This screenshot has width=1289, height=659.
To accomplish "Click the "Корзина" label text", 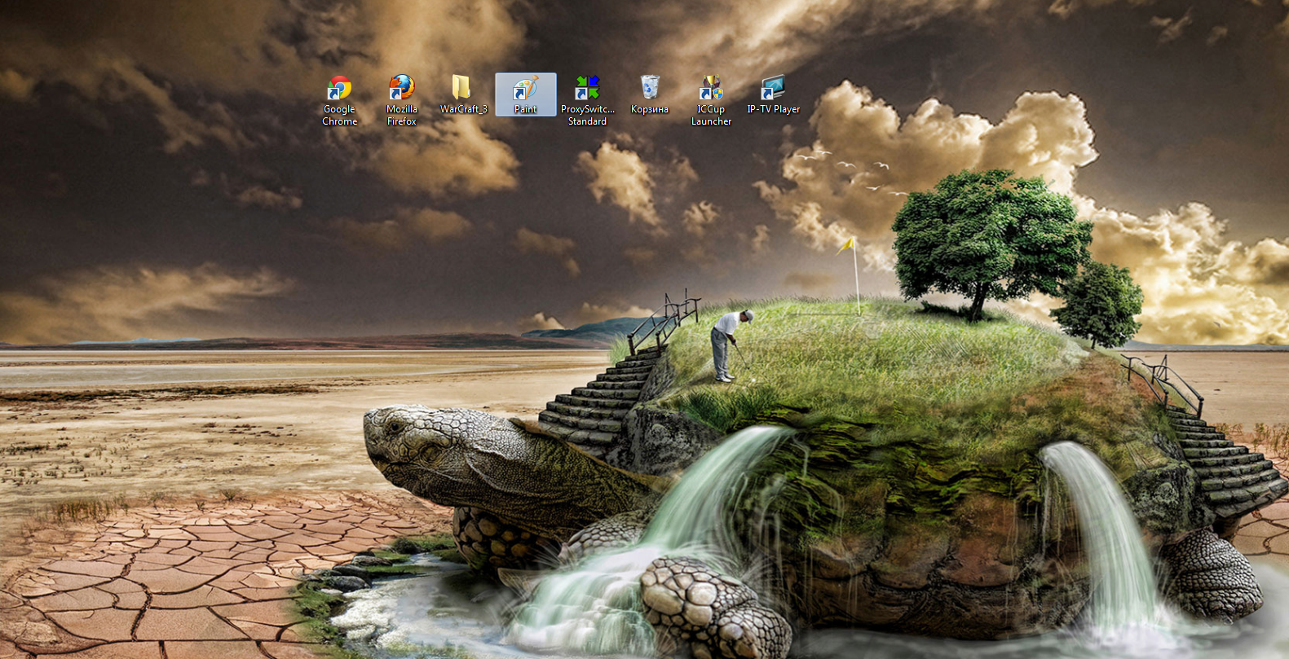I will point(650,109).
